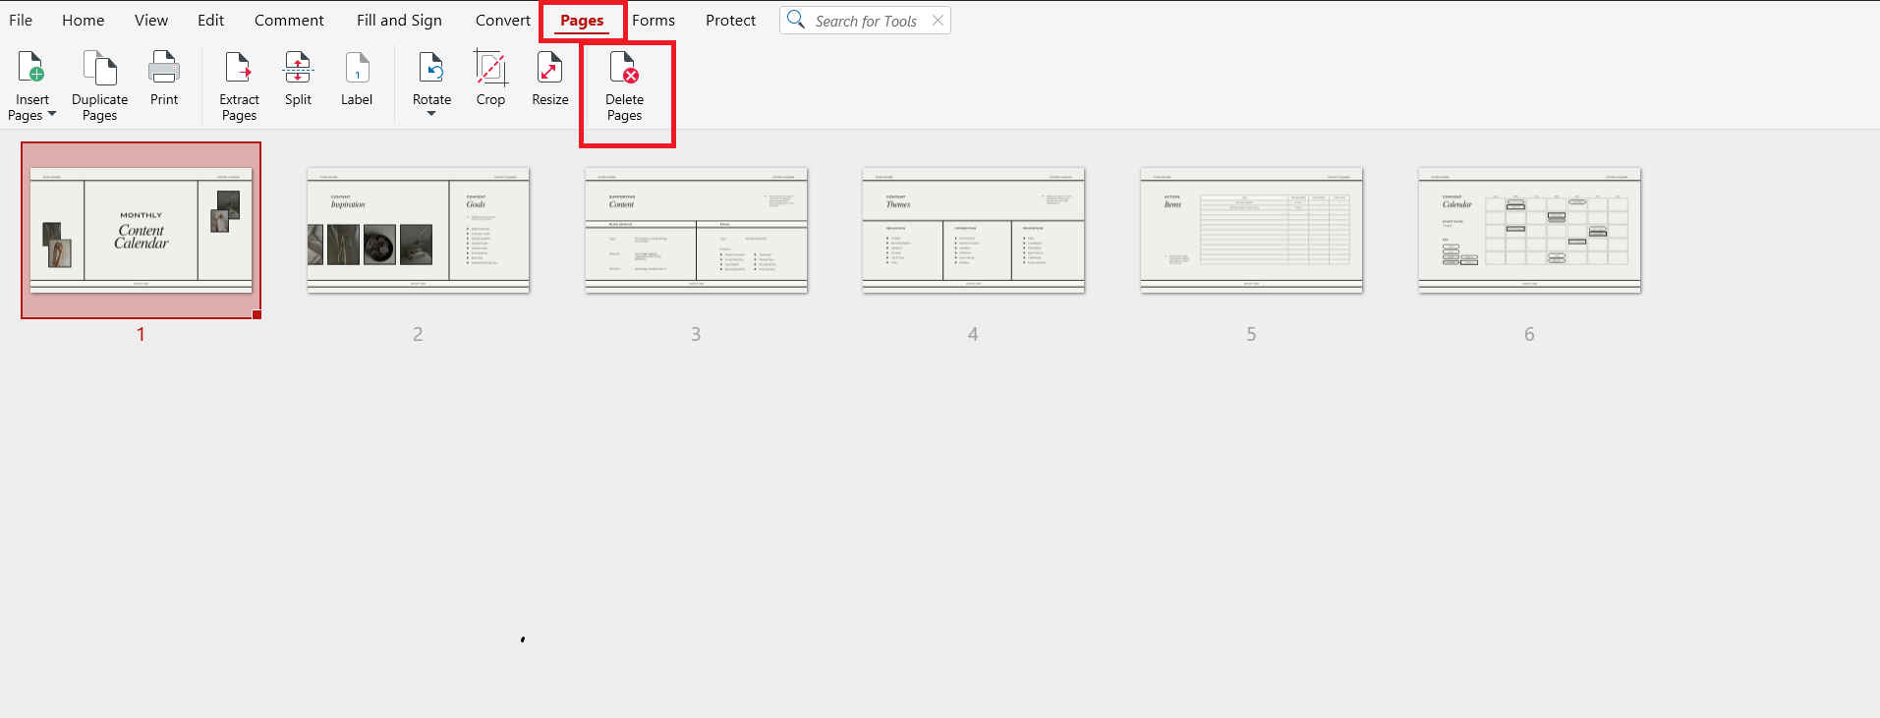Select page 6 Content Calendar grid thumbnail
Image resolution: width=1880 pixels, height=718 pixels.
pos(1529,231)
